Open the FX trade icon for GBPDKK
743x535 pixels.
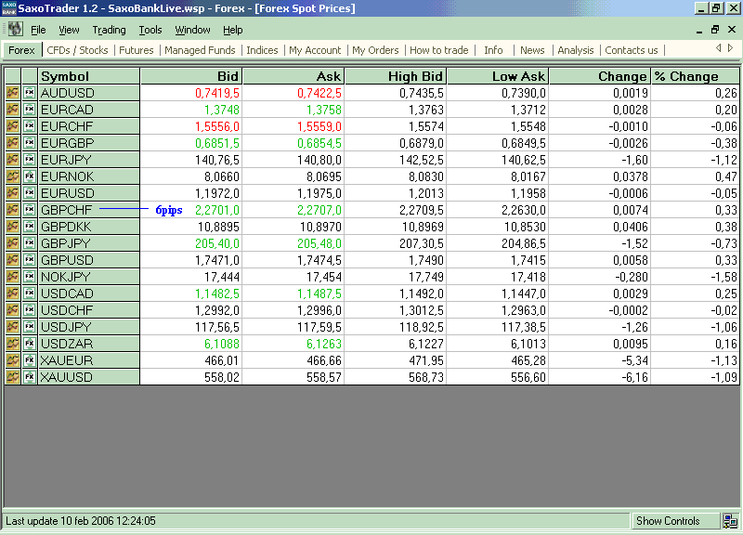tap(30, 227)
